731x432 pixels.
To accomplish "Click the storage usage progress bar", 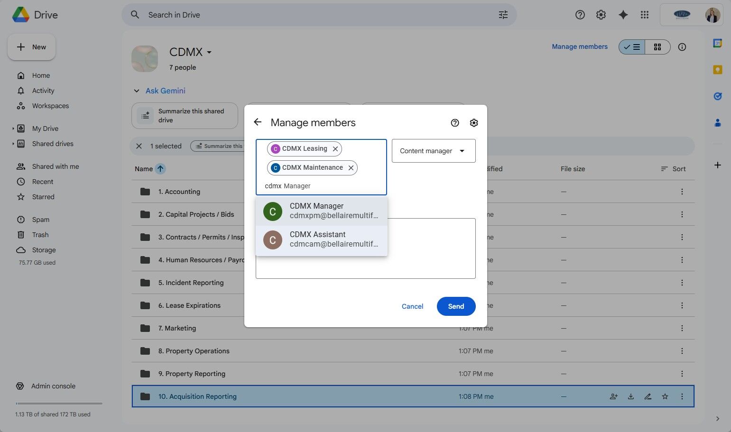I will click(x=59, y=404).
